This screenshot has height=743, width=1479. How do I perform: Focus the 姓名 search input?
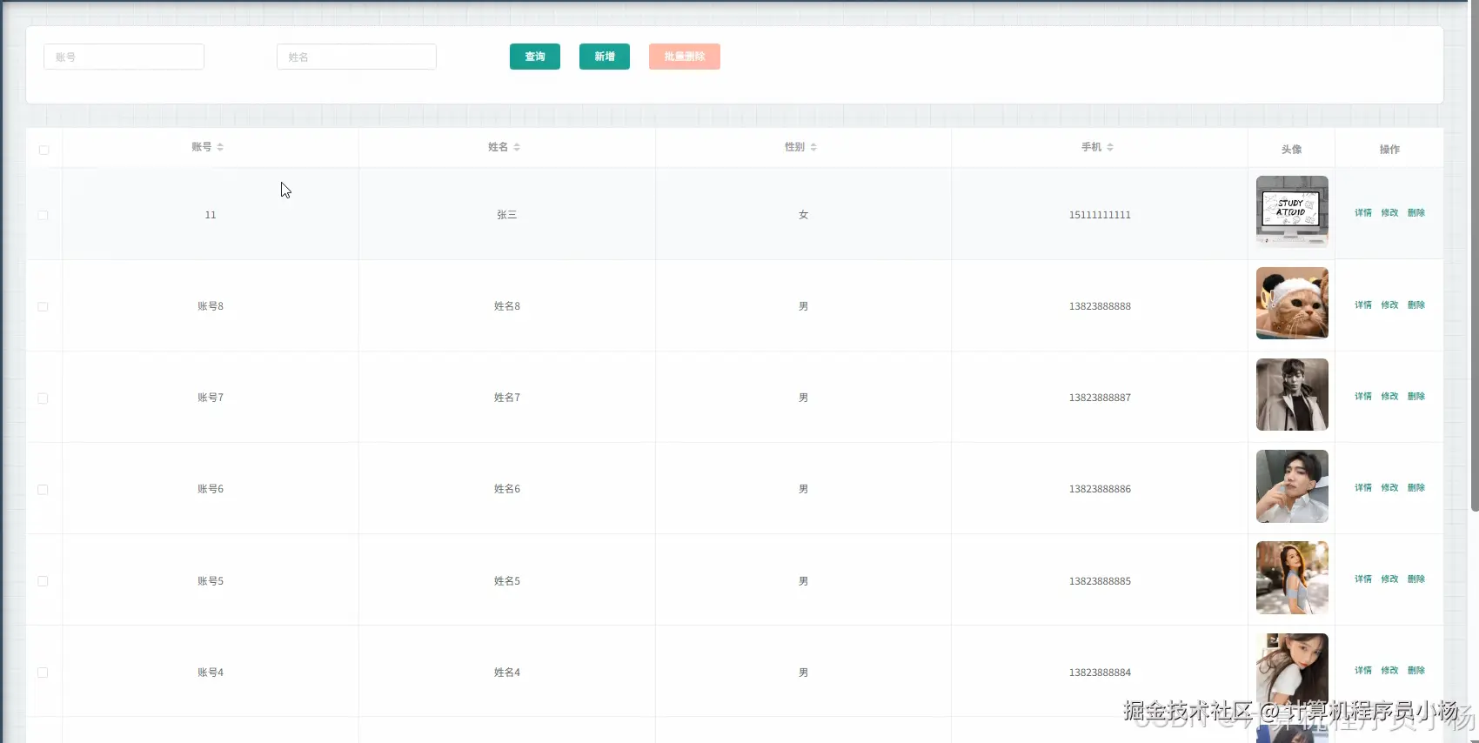357,57
